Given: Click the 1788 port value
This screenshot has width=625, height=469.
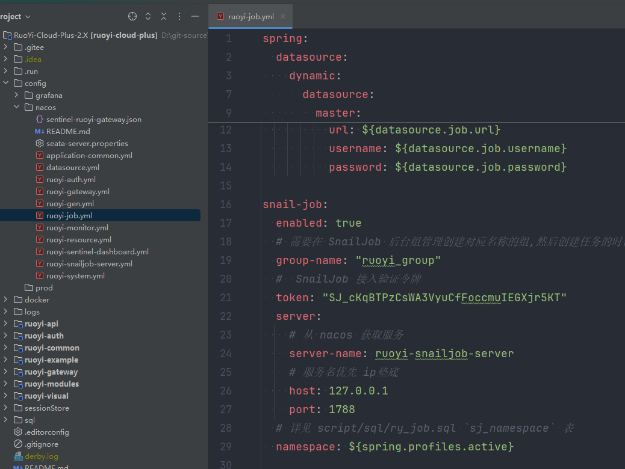Looking at the screenshot, I should (x=341, y=409).
